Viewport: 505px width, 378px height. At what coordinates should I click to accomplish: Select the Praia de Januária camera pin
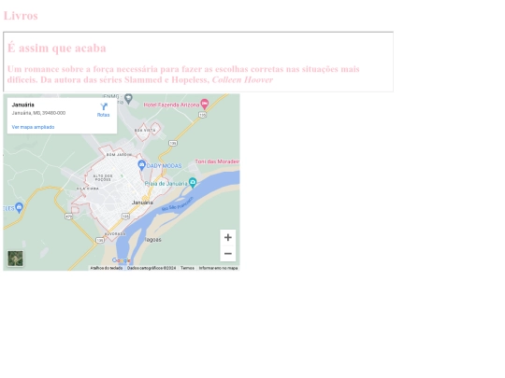coord(193,182)
